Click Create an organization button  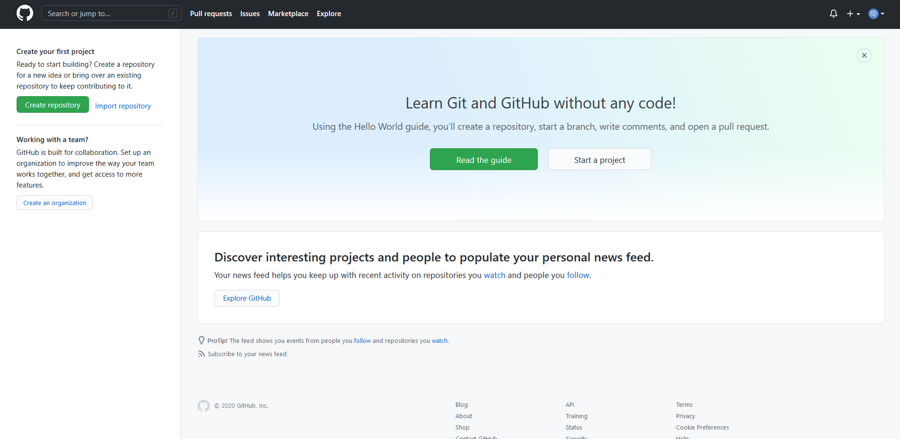point(54,203)
